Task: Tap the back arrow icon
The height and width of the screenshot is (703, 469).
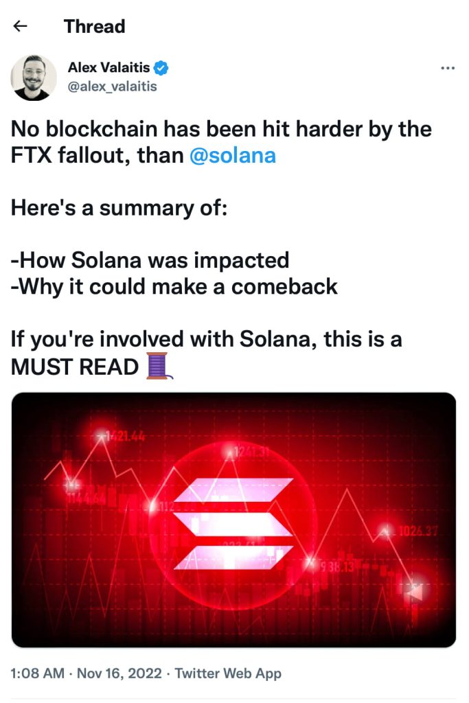Action: click(21, 27)
